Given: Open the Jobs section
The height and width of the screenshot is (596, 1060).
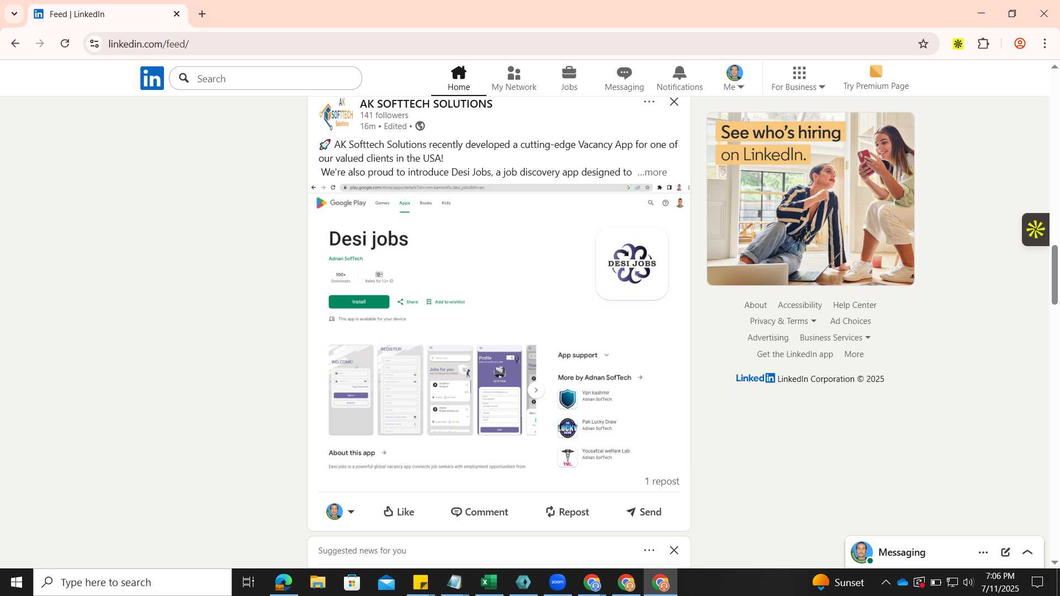Looking at the screenshot, I should point(569,78).
